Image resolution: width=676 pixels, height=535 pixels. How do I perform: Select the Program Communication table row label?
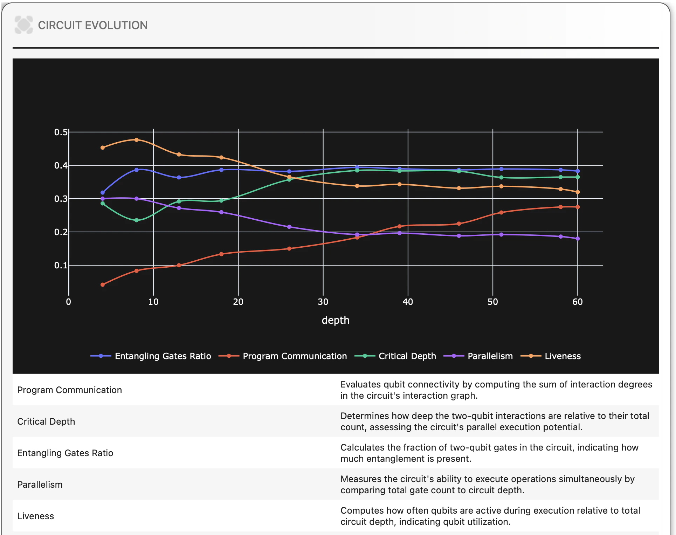click(x=69, y=390)
